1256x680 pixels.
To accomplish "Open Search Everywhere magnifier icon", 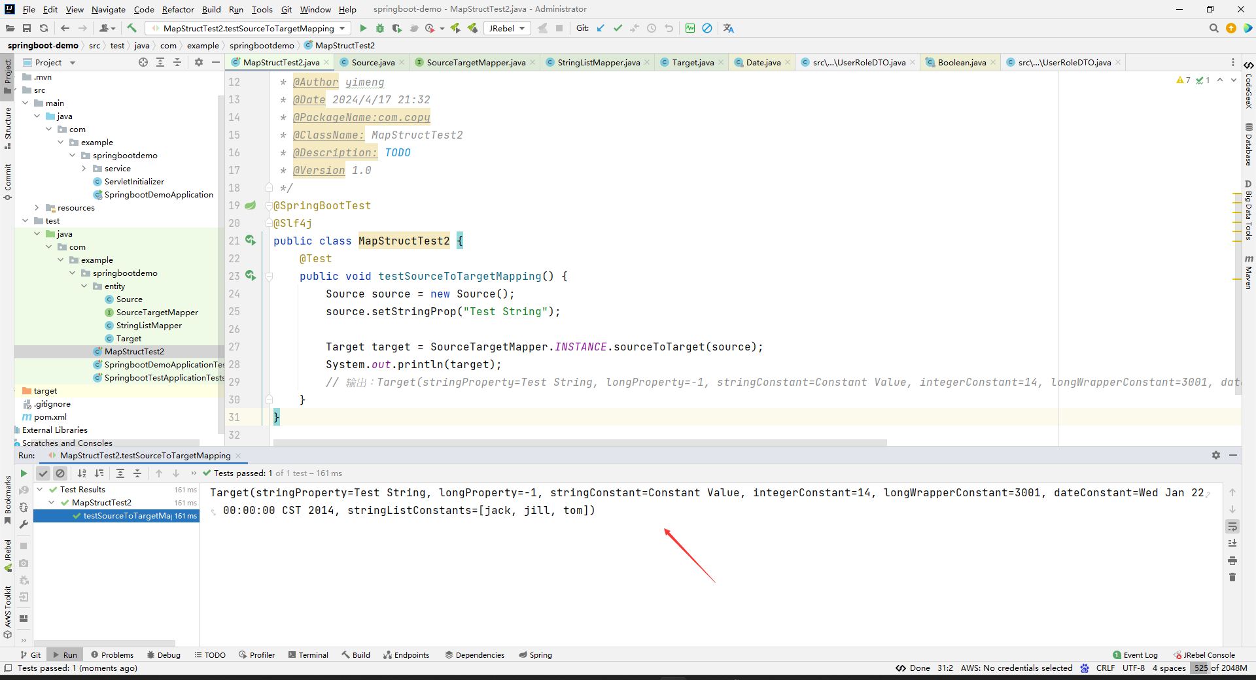I will (1214, 28).
